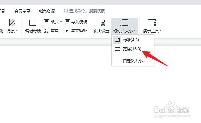
Task: Click the 页面设置 label
Action: pos(101,31)
